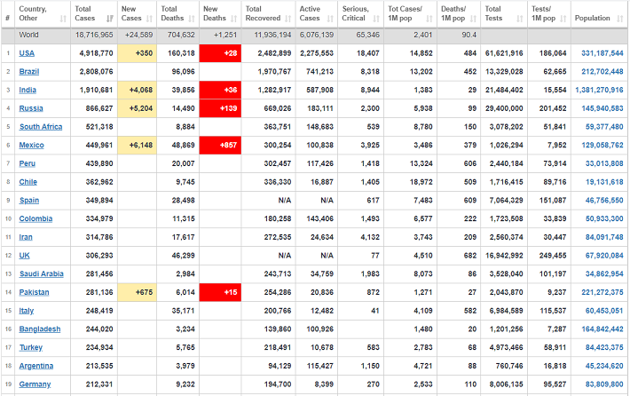This screenshot has width=630, height=396.
Task: Open the Colombia country link
Action: 35,218
